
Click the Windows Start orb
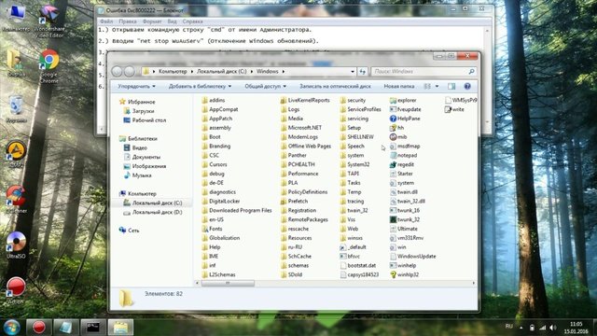[x=12, y=328]
